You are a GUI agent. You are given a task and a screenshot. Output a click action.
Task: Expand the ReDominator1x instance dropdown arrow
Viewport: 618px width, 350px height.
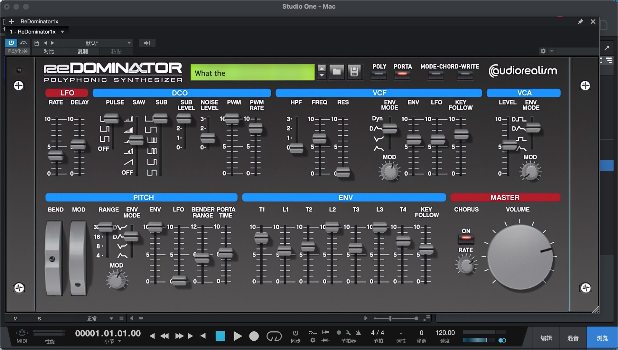tap(62, 32)
